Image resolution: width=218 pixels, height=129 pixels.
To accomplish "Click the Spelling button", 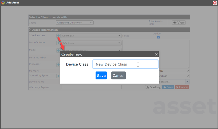I will point(153,87).
